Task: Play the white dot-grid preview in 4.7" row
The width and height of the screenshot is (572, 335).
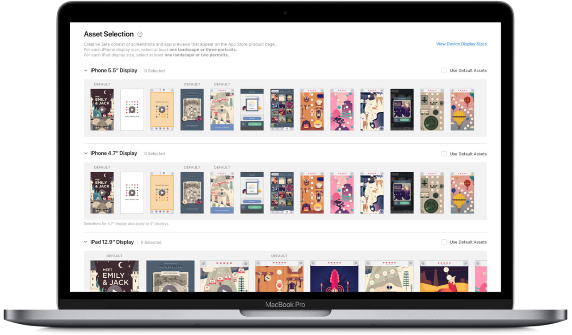Action: [132, 192]
